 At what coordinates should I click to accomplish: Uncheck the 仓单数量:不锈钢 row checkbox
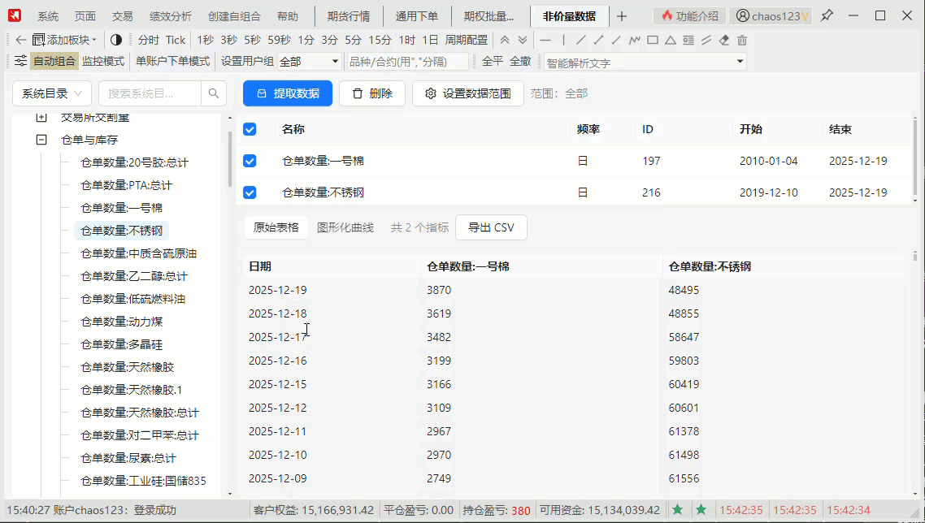(250, 192)
